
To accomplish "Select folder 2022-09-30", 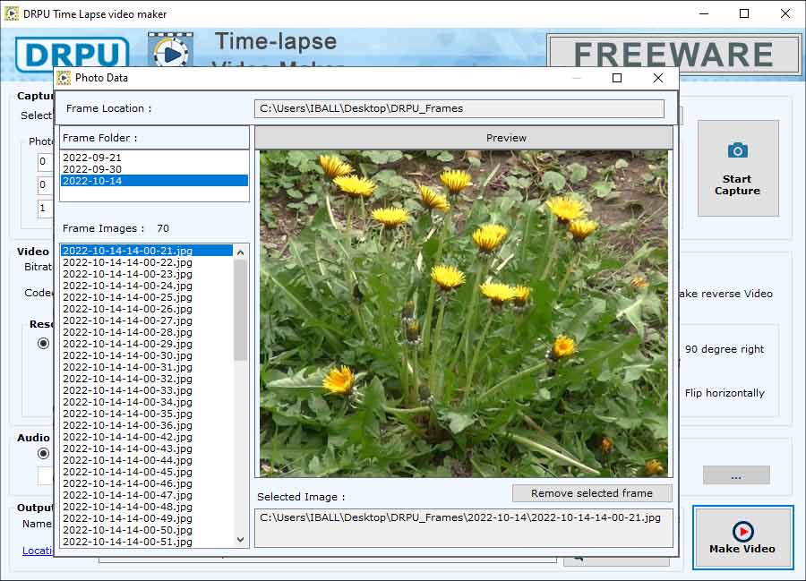I will click(x=154, y=169).
